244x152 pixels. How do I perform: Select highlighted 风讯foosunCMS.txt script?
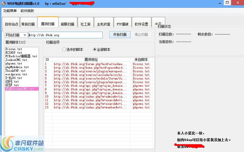click(x=22, y=89)
